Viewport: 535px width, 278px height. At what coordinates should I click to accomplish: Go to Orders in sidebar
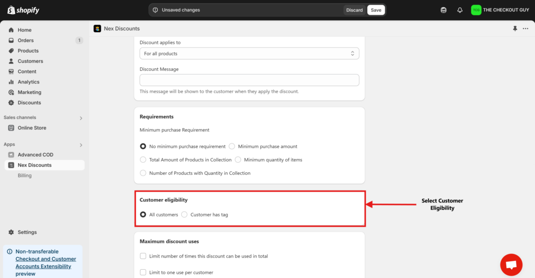coord(26,40)
